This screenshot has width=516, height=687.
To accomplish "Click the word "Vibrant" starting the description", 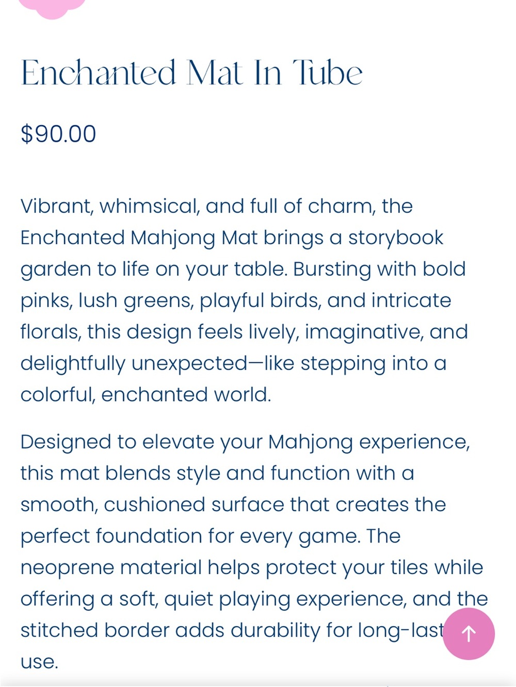I will (56, 207).
